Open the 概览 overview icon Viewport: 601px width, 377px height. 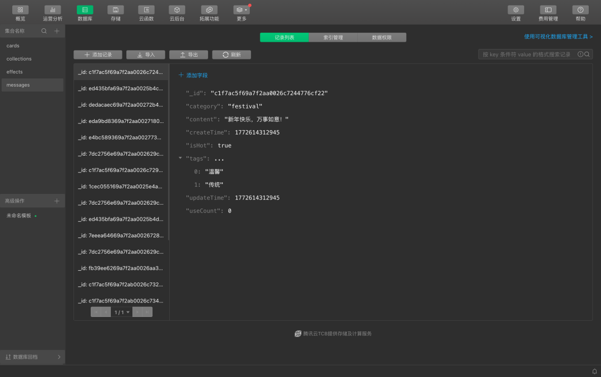tap(21, 10)
